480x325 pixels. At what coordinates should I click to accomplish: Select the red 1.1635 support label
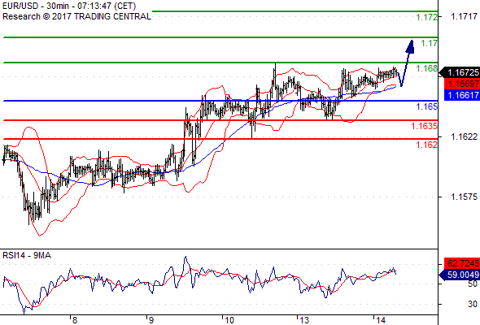click(x=425, y=126)
